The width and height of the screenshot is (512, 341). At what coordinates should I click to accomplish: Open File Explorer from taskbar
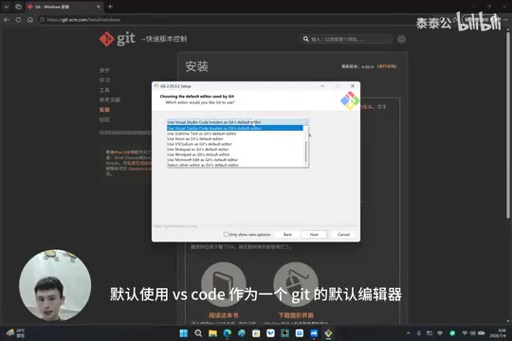[x=212, y=333]
